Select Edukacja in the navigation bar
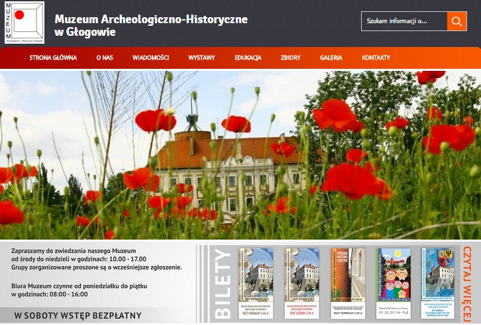Viewport: 481px width, 325px height. pyautogui.click(x=248, y=58)
